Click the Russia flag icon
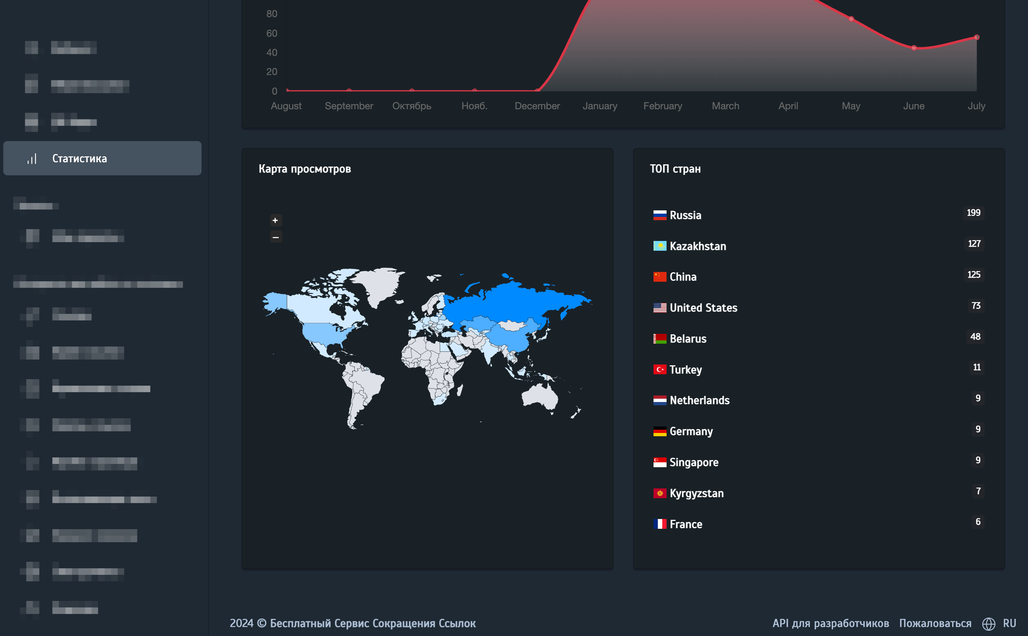The height and width of the screenshot is (636, 1028). tap(659, 215)
